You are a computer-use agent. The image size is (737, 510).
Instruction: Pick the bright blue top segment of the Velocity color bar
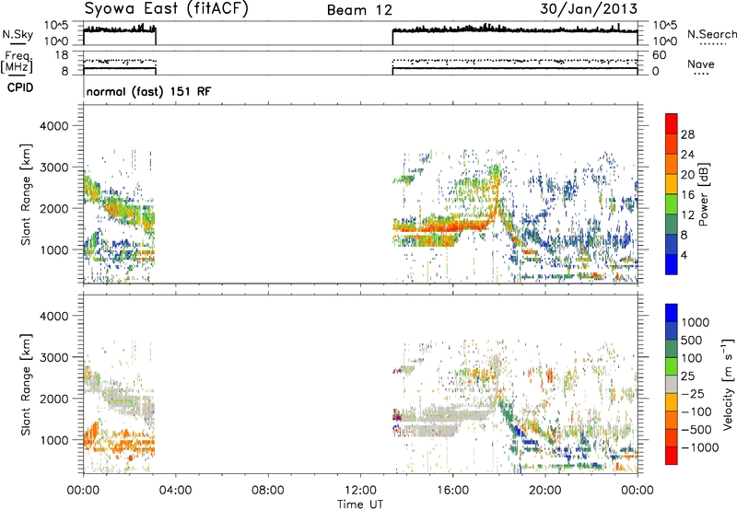(672, 313)
